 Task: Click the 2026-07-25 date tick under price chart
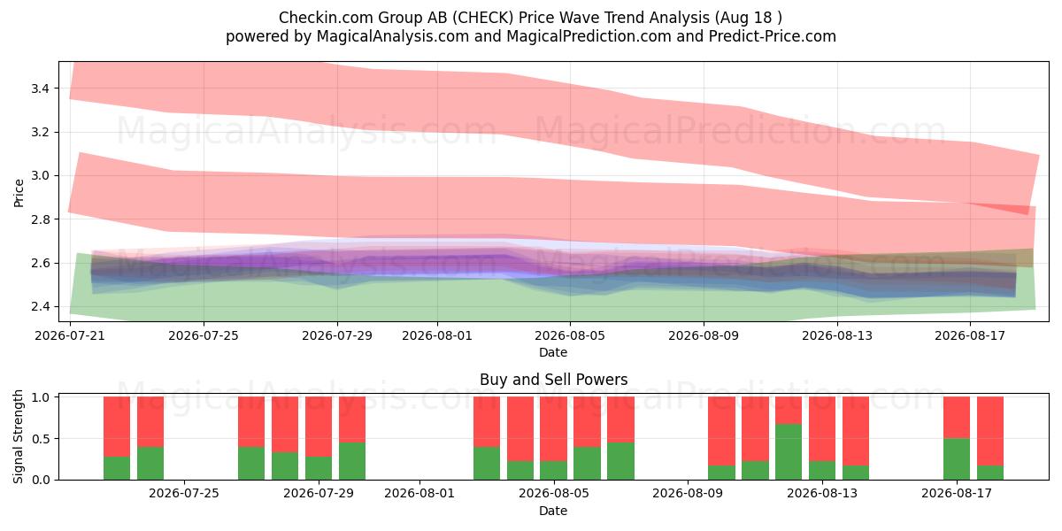pos(204,335)
